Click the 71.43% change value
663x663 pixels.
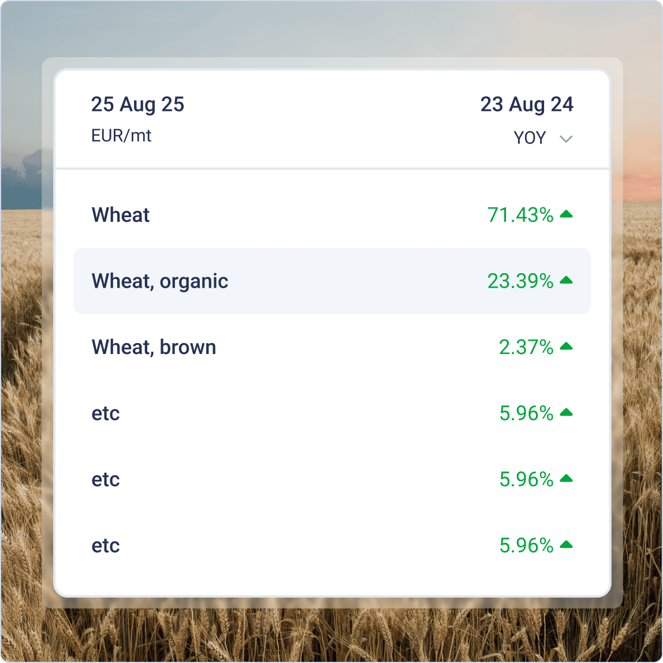click(x=520, y=215)
